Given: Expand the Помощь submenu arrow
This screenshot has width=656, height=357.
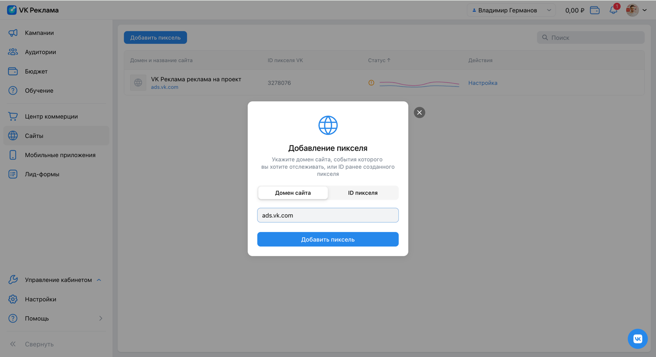Looking at the screenshot, I should pos(101,318).
